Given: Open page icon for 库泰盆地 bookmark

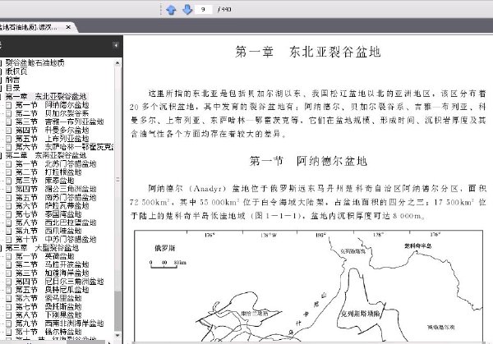Looking at the screenshot, I should (x=9, y=181).
